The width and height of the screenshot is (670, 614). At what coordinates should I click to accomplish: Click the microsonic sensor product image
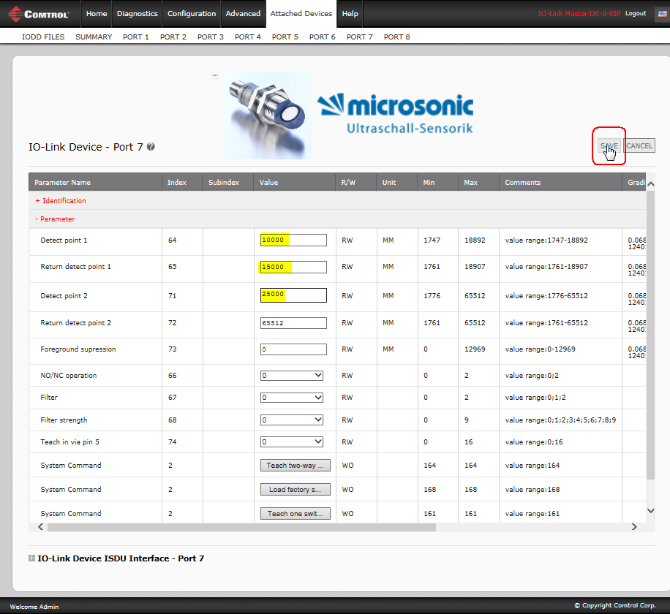[268, 115]
